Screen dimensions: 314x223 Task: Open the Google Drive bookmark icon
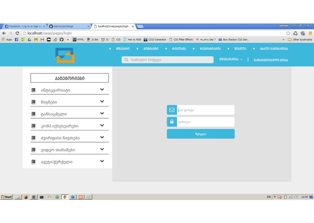point(29,40)
